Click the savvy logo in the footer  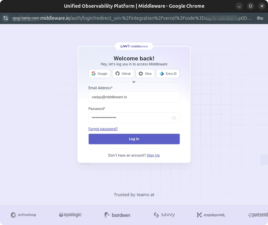click(x=164, y=215)
